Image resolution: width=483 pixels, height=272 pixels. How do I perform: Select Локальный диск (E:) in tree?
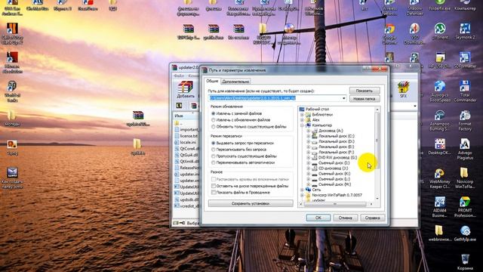[336, 147]
